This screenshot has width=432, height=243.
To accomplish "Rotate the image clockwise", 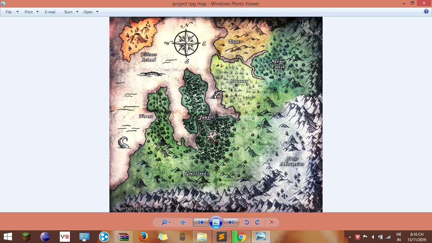I will pos(257,222).
